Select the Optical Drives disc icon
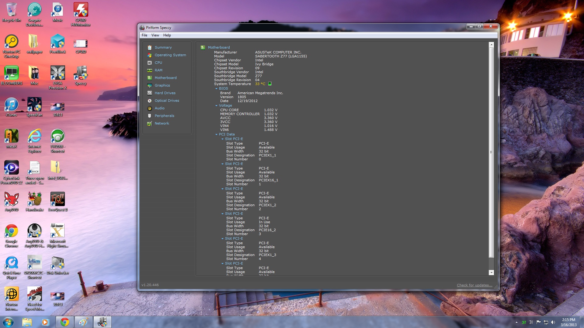Image resolution: width=584 pixels, height=328 pixels. 150,101
